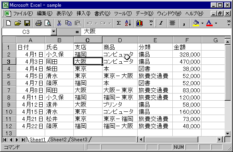Jump to first sheet tab button
This screenshot has width=233, height=152.
pos(5,140)
